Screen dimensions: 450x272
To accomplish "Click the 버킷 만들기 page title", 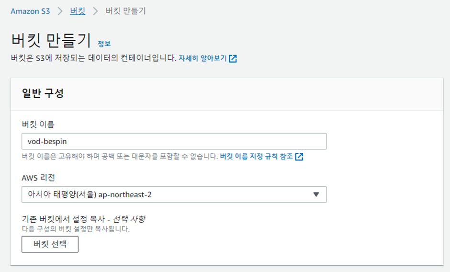I will pyautogui.click(x=51, y=40).
